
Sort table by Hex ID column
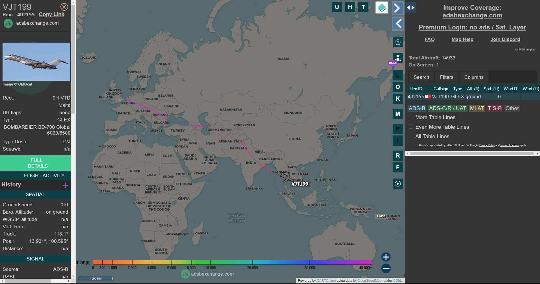coord(416,89)
